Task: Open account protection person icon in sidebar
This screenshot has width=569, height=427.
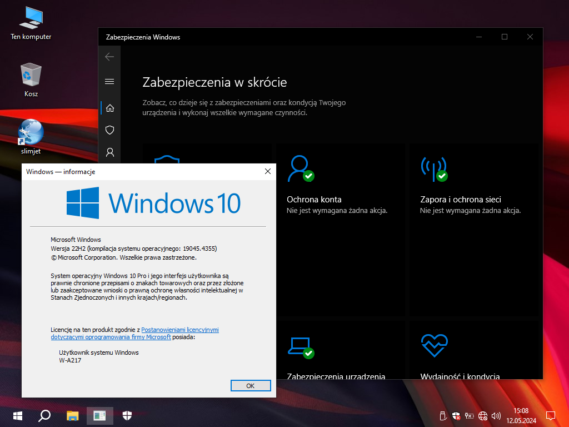Action: [109, 152]
